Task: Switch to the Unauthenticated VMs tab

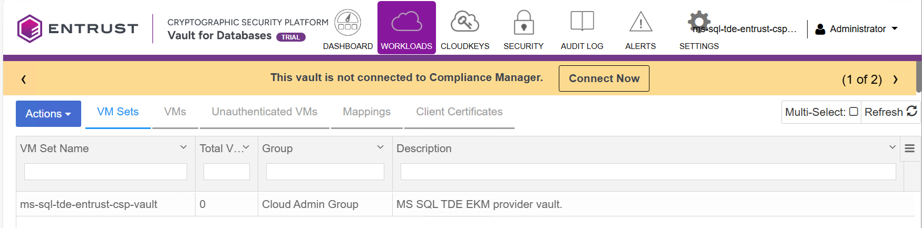Action: point(264,112)
